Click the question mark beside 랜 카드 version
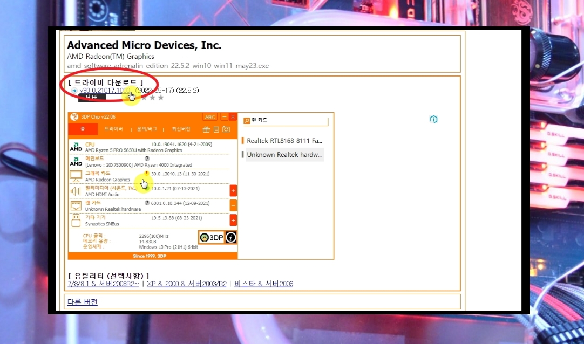The height and width of the screenshot is (344, 584). (x=147, y=203)
